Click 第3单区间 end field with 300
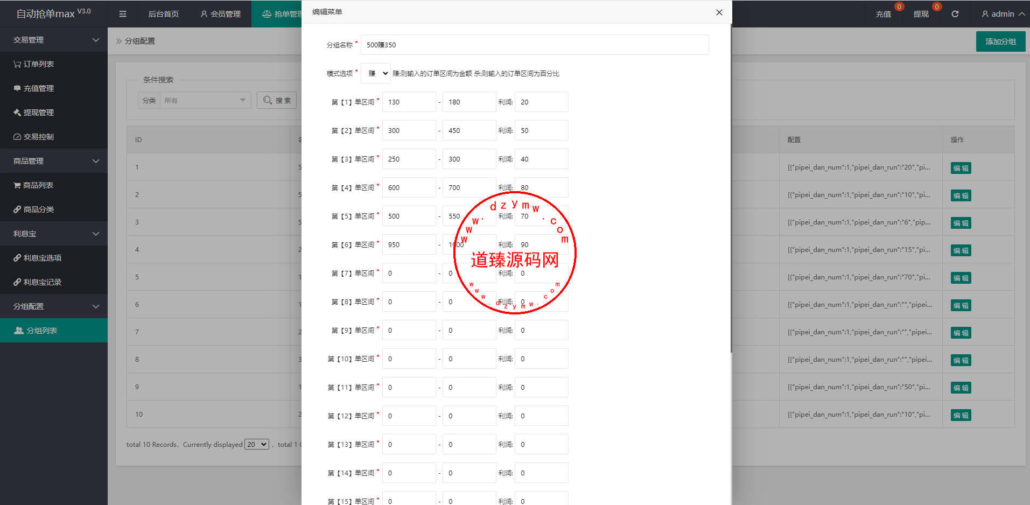Image resolution: width=1030 pixels, height=505 pixels. click(x=469, y=159)
